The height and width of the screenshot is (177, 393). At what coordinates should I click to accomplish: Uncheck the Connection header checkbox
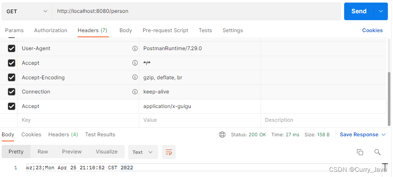[12, 92]
